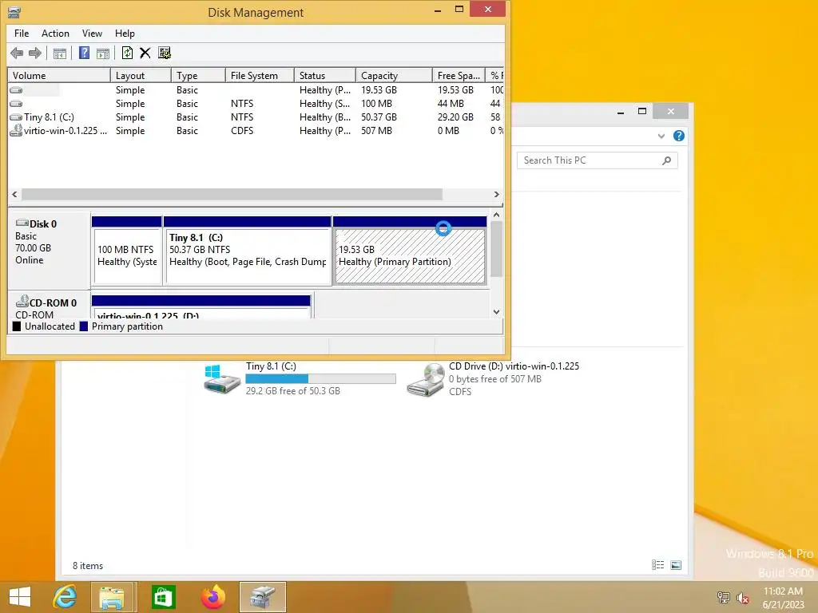Click the search magnifier in This PC
The width and height of the screenshot is (818, 613).
tap(666, 160)
